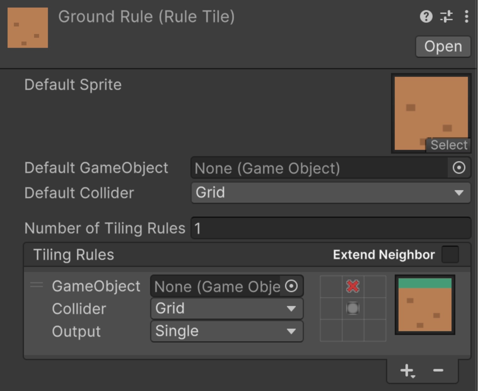Click the rule GameObject None field
478x391 pixels.
(x=227, y=286)
